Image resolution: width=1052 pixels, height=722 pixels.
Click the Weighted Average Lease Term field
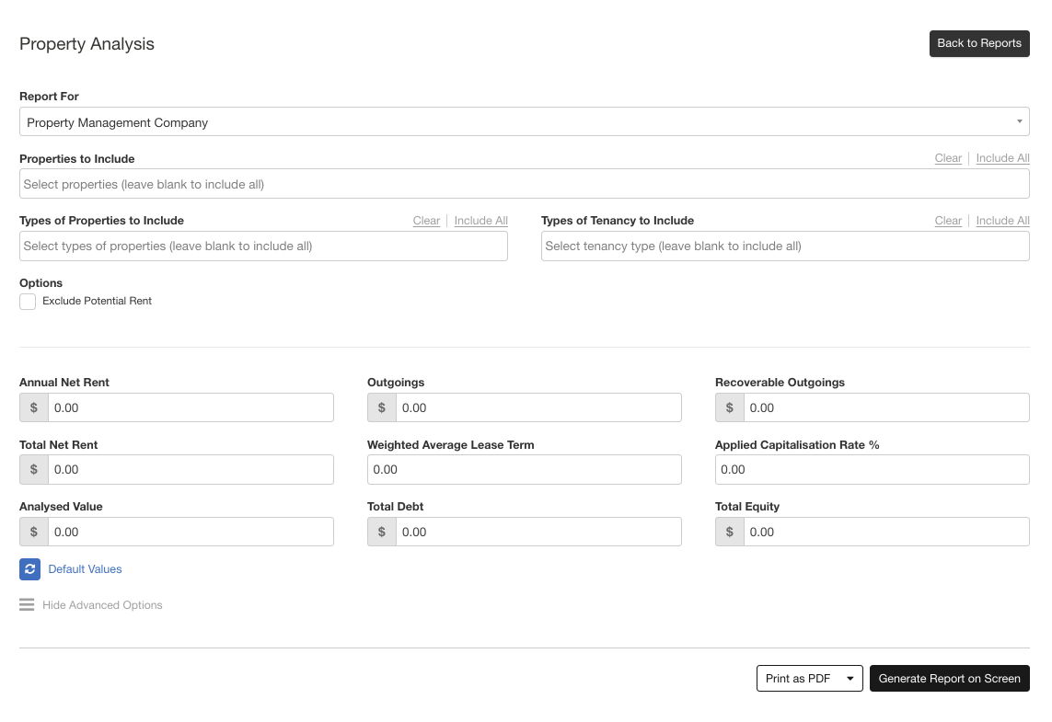(524, 469)
